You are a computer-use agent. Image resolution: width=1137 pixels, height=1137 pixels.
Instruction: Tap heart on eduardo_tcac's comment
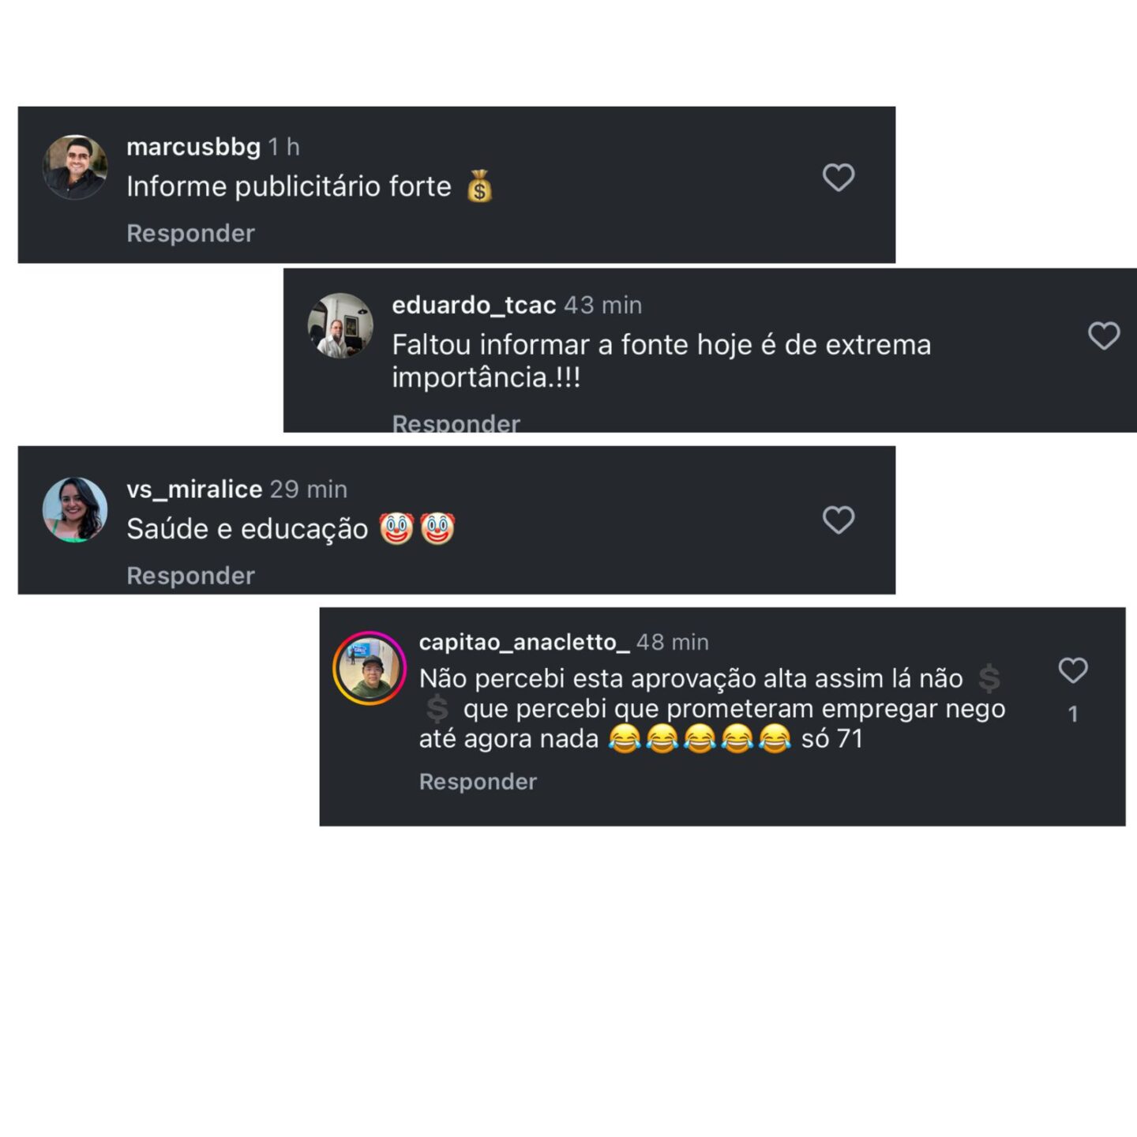point(1104,336)
